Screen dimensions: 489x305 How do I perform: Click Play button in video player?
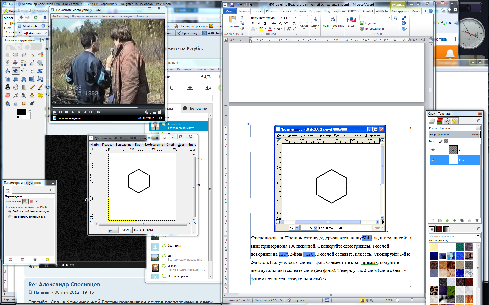click(55, 112)
